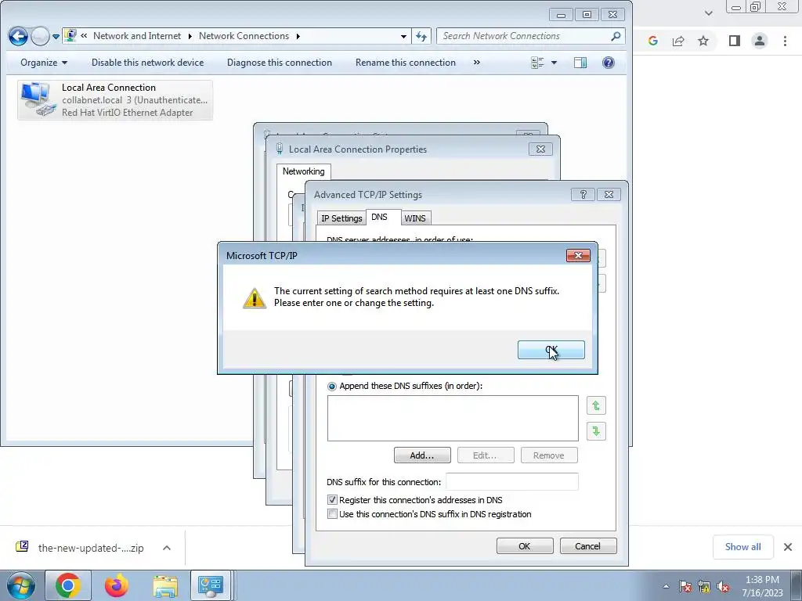Bookmark this page star icon
This screenshot has height=601, width=802.
pyautogui.click(x=703, y=41)
